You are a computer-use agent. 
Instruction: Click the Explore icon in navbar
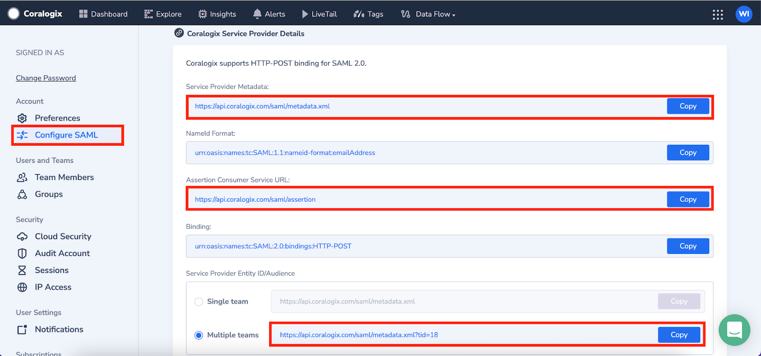click(x=149, y=14)
